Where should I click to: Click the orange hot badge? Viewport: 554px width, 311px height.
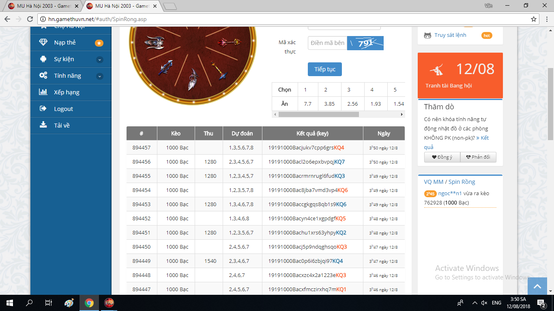(x=487, y=36)
